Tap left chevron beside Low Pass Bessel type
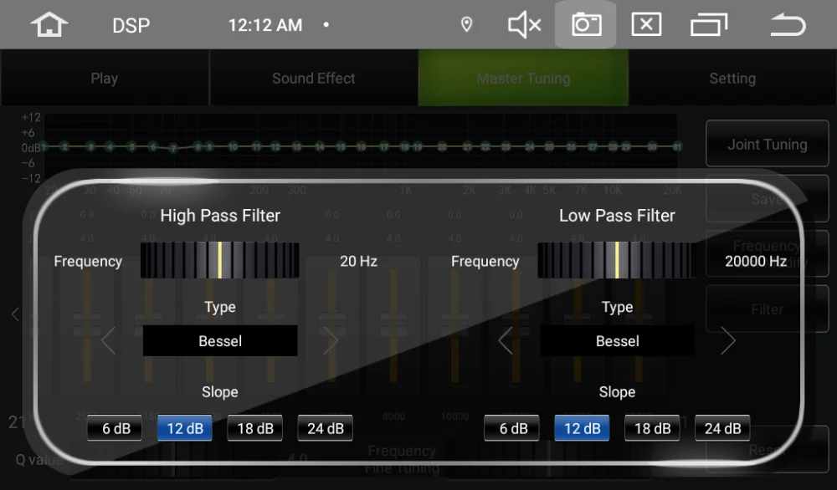Screen dimensions: 837x490 click(506, 340)
